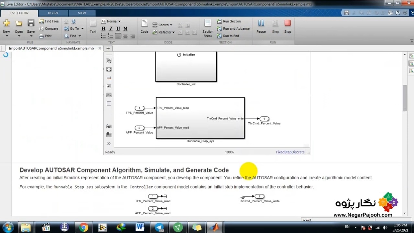
Task: Open MATLAB from the Windows taskbar
Action: pyautogui.click(x=215, y=227)
